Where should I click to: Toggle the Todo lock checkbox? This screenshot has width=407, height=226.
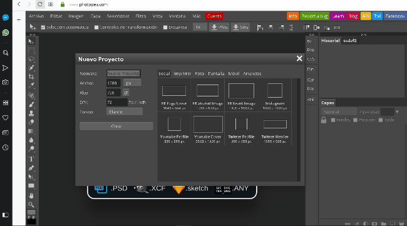pyautogui.click(x=381, y=120)
